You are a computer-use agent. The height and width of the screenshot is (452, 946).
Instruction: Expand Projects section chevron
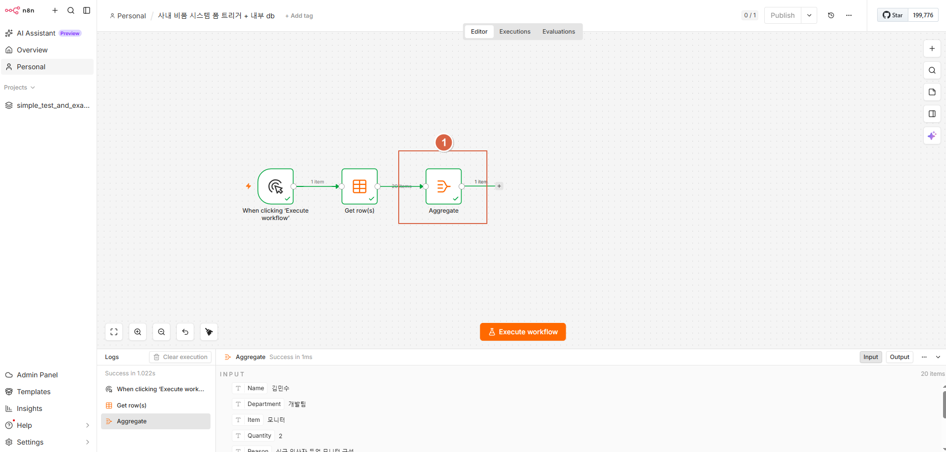(x=33, y=88)
